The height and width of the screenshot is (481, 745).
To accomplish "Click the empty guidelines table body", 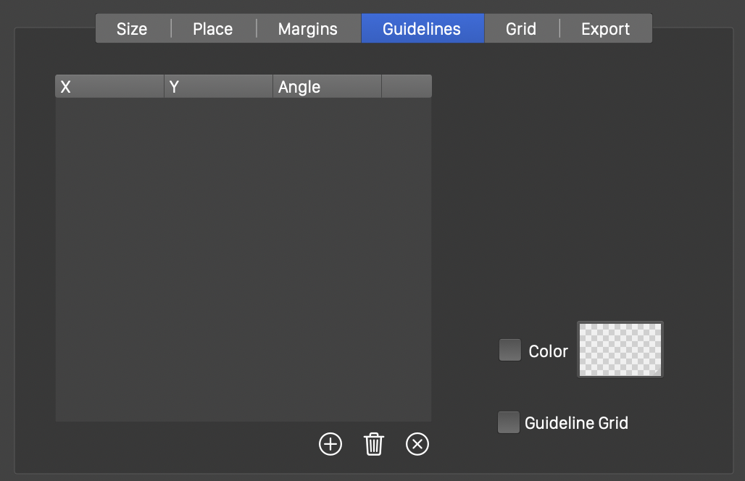I will [x=244, y=259].
